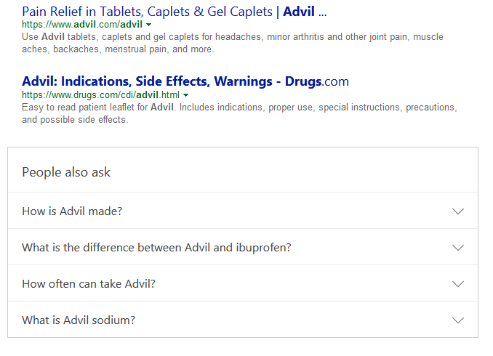
Task: Click the "Easy to read patient leaflet" snippet line
Action: pos(239,108)
